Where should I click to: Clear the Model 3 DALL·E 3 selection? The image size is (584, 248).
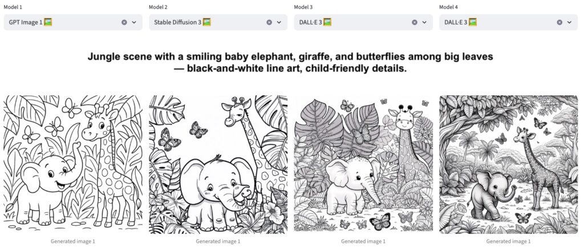point(415,22)
